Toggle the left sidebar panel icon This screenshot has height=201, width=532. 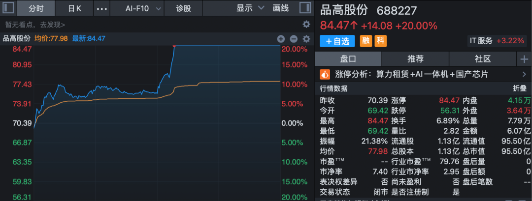tap(8, 8)
